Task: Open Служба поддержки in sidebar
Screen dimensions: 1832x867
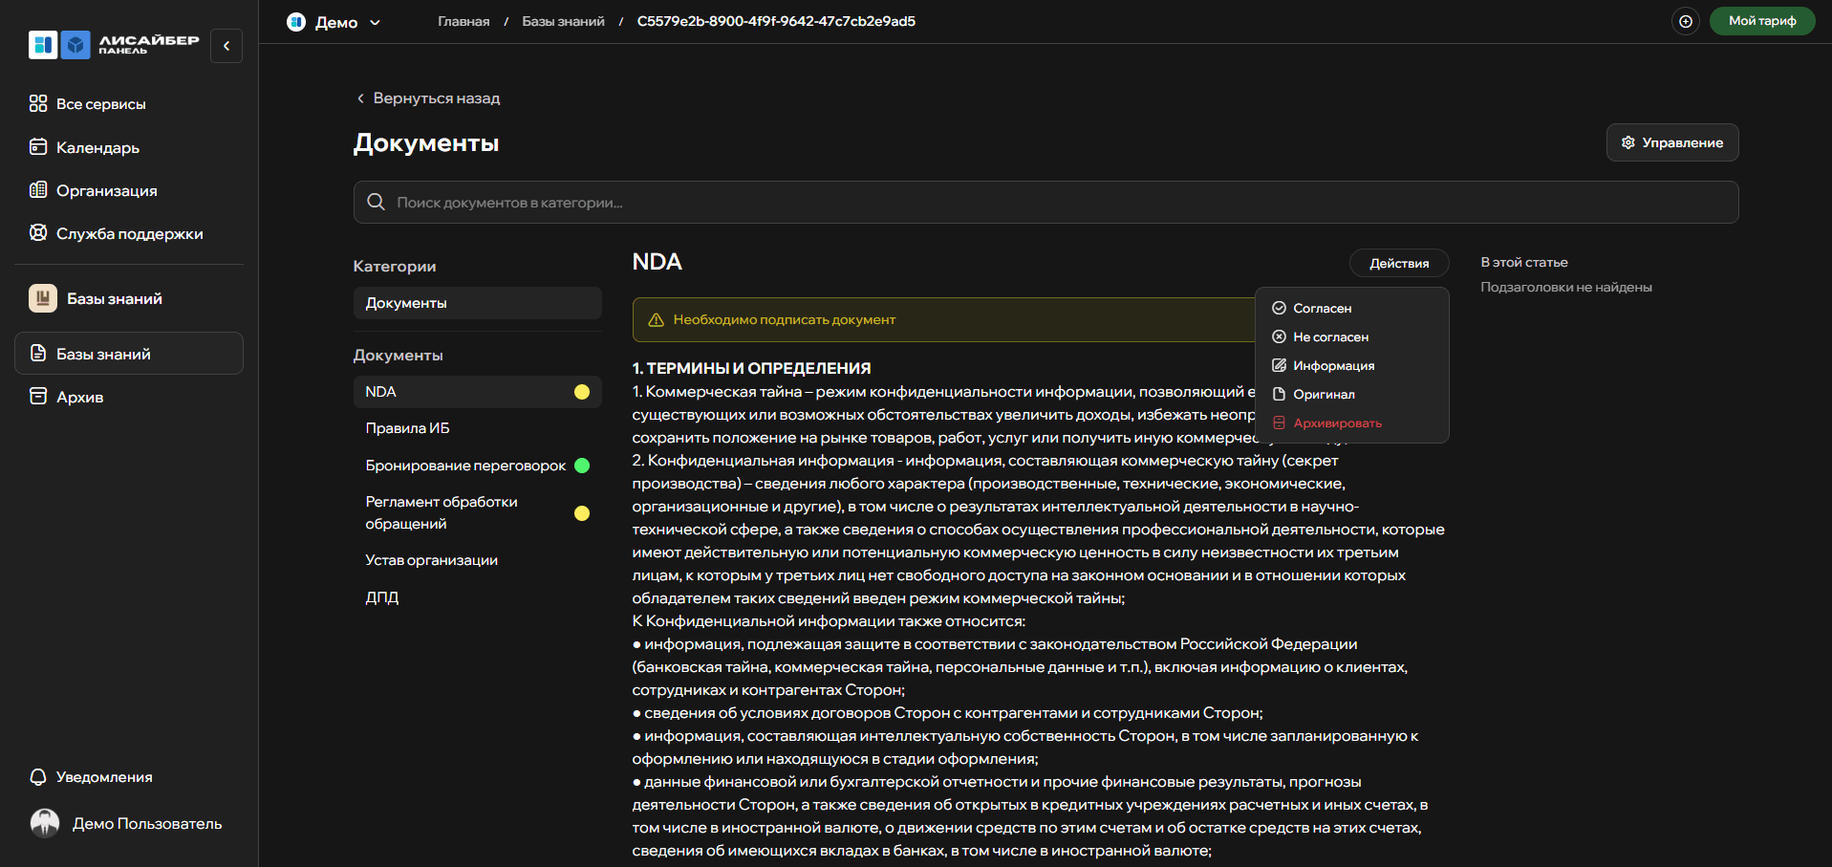Action: tap(129, 233)
